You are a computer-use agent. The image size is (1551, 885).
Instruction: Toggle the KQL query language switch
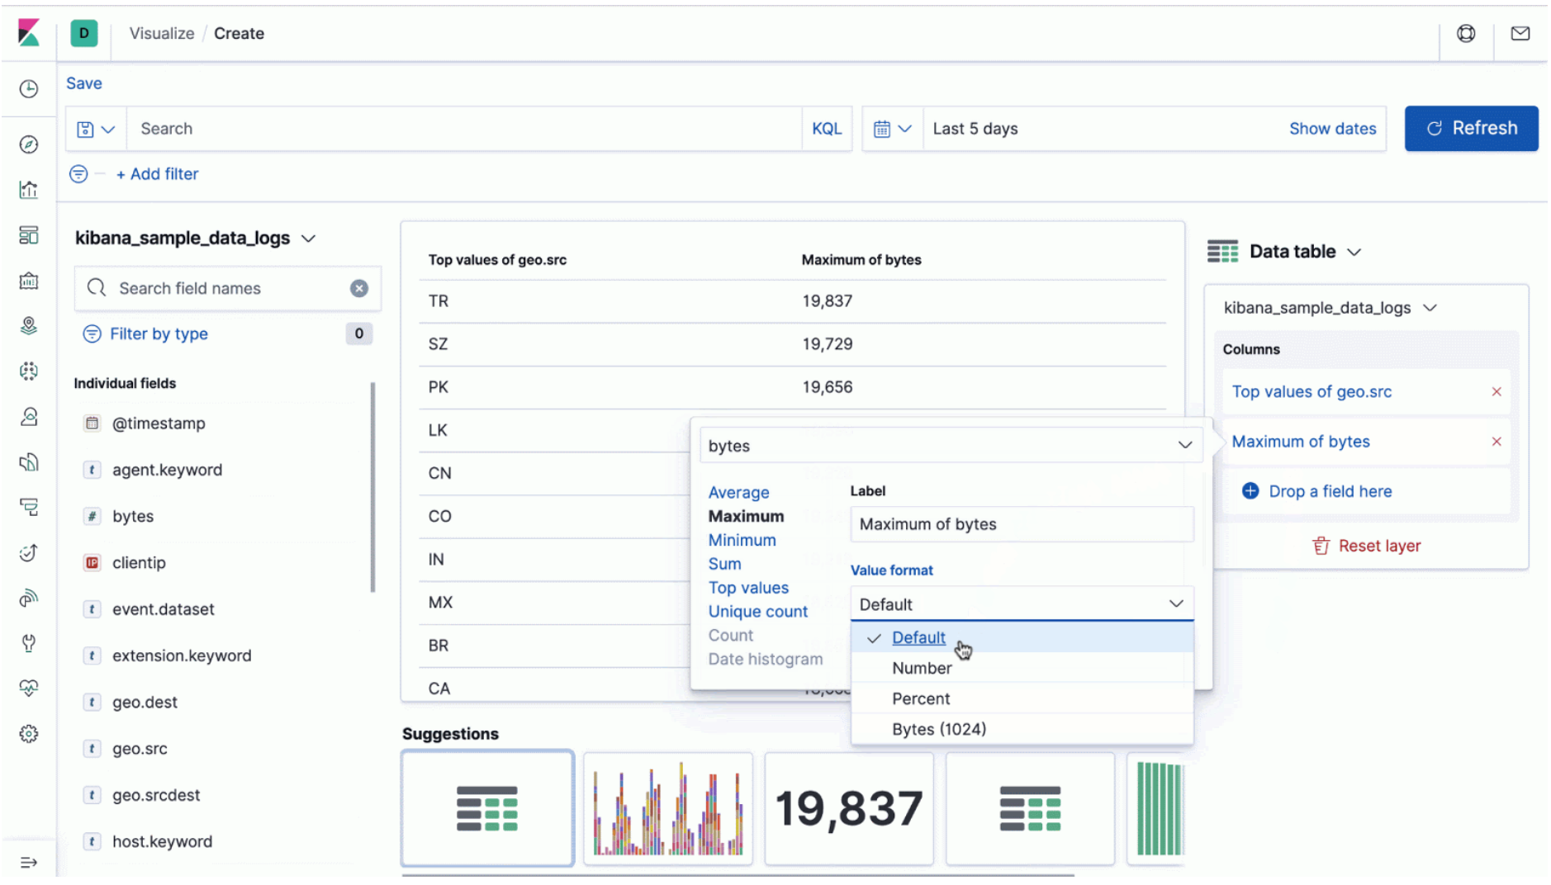(826, 129)
